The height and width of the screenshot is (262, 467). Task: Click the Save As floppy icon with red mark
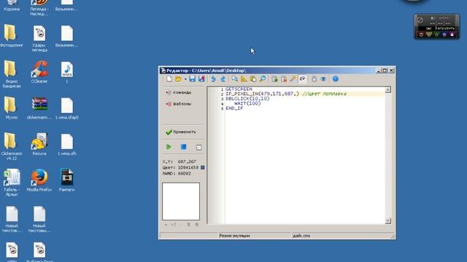(201, 79)
